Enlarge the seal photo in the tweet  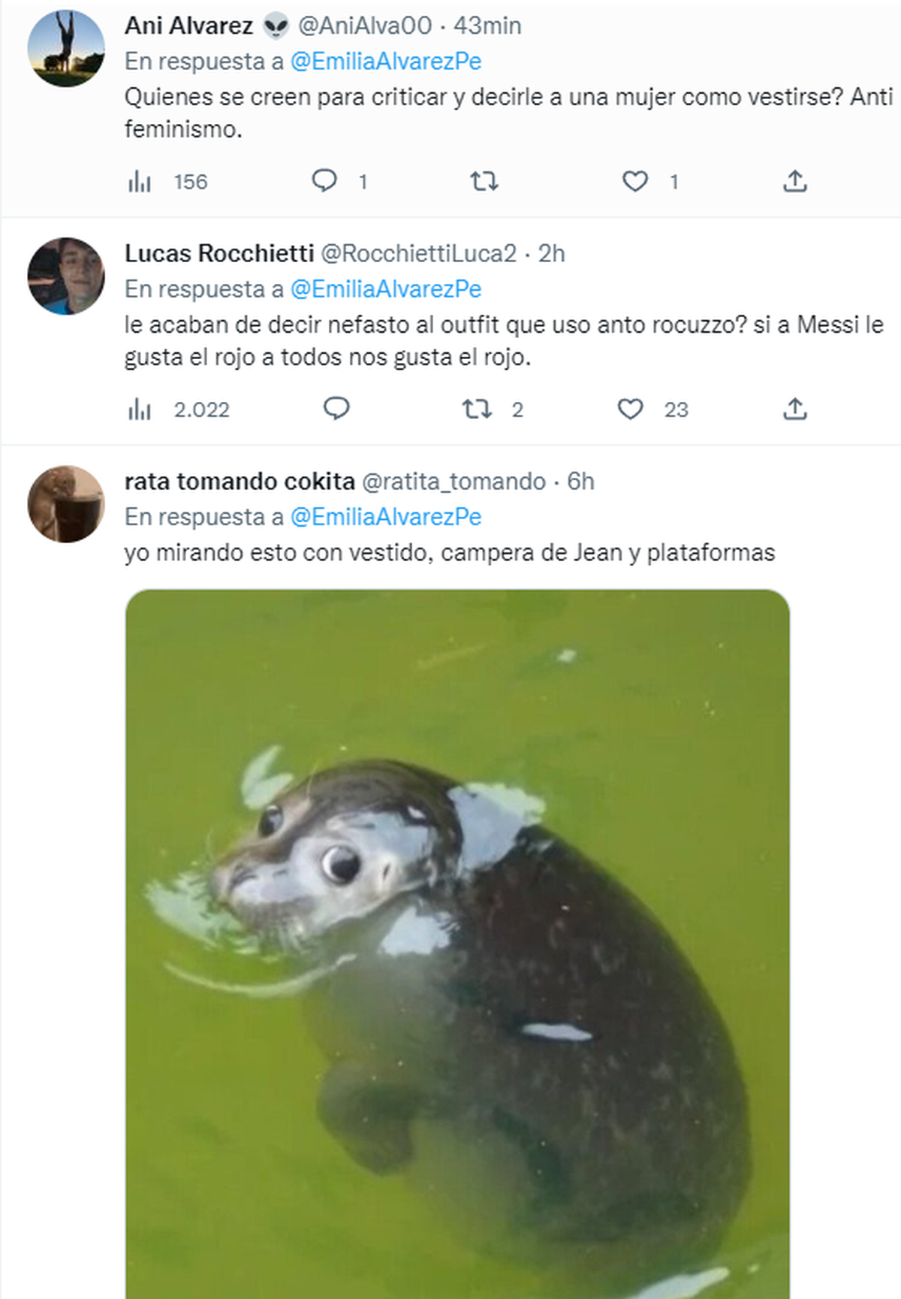coord(457,939)
